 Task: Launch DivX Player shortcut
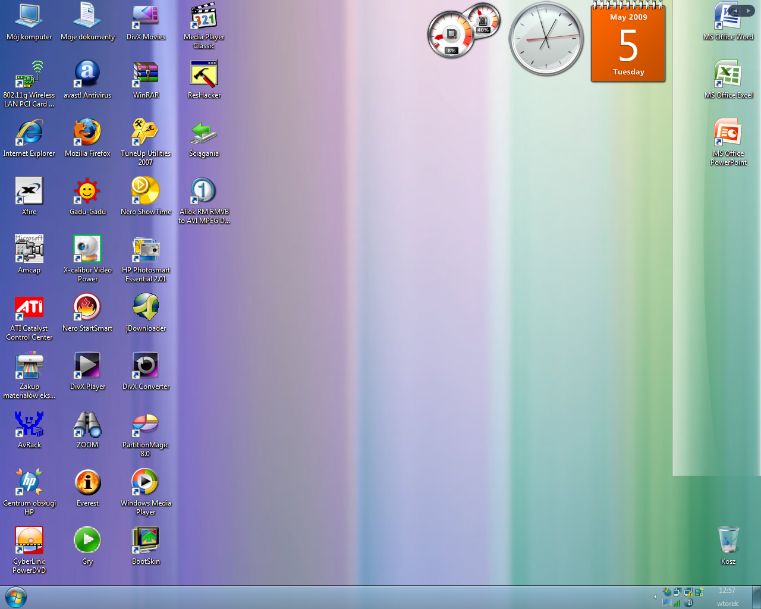pyautogui.click(x=87, y=371)
